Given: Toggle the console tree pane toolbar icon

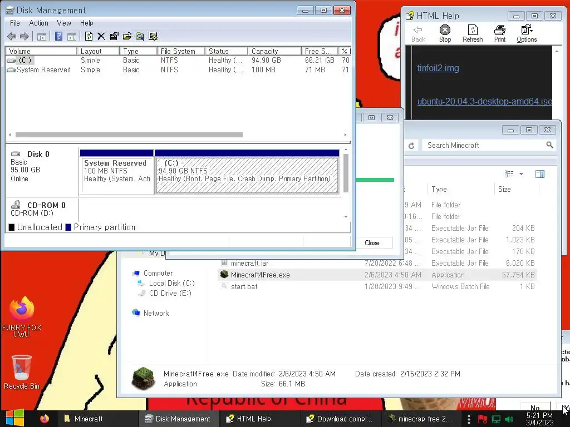Looking at the screenshot, I should 42,36.
